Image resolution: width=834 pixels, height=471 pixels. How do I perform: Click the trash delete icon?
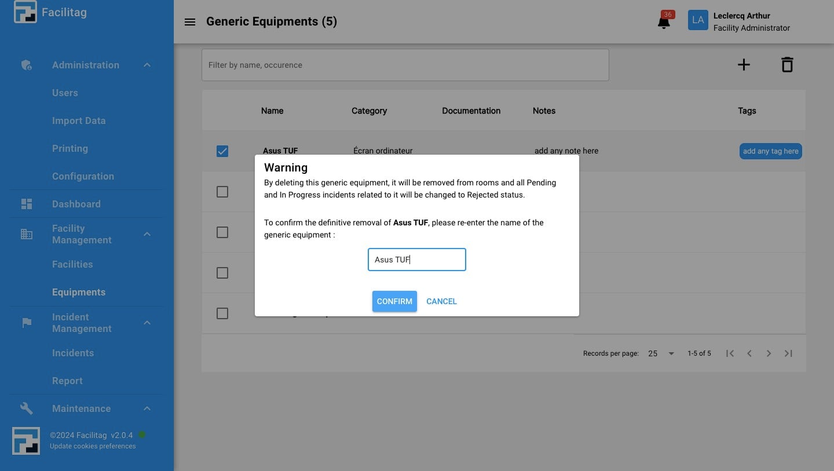coord(787,64)
